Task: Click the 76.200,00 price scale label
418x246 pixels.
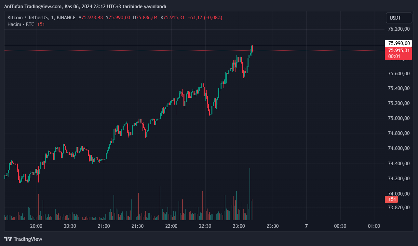Action: click(x=398, y=29)
